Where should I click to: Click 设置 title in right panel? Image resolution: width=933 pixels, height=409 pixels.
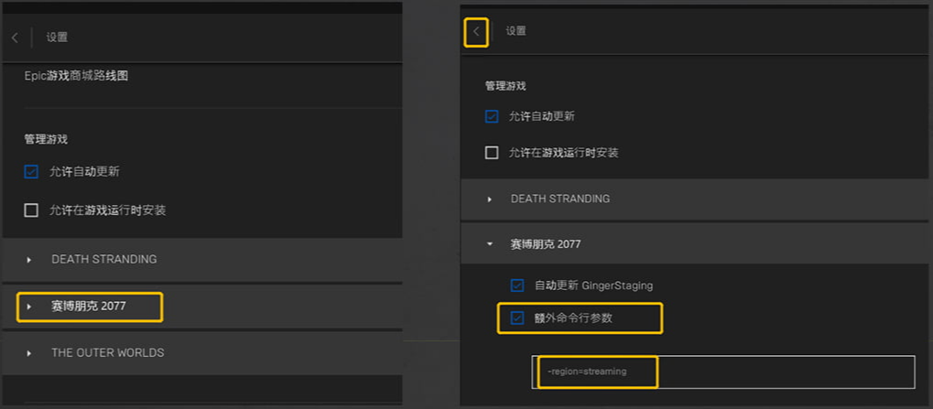tap(515, 31)
